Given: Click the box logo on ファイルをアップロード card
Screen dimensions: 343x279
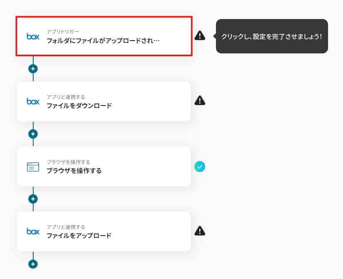Looking at the screenshot, I should (x=33, y=231).
